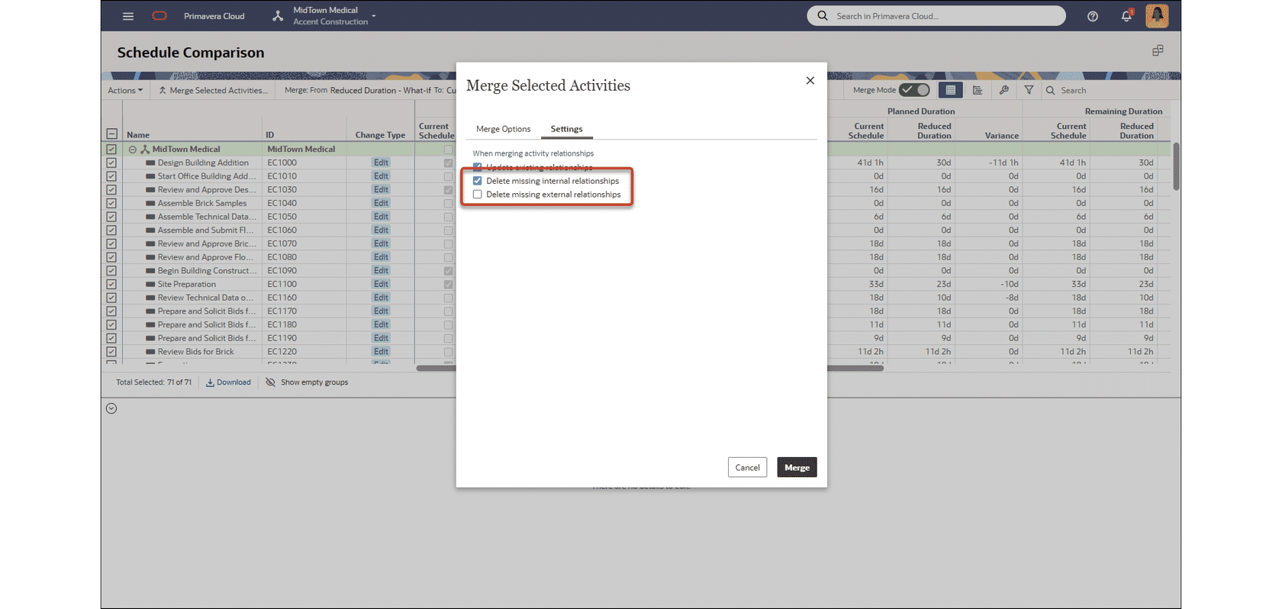The width and height of the screenshot is (1282, 609).
Task: Click the Oracle logo icon
Action: coord(159,16)
